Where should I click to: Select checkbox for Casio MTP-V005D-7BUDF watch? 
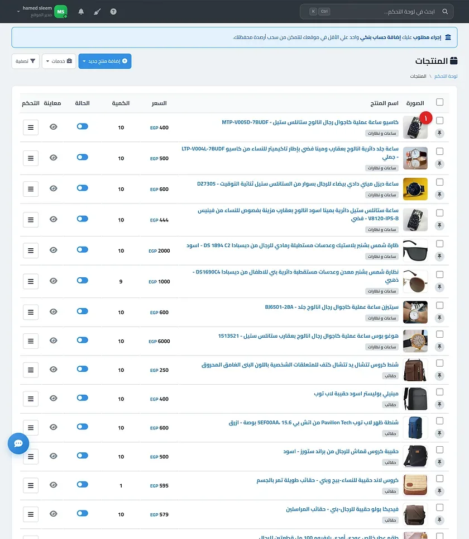(x=439, y=121)
